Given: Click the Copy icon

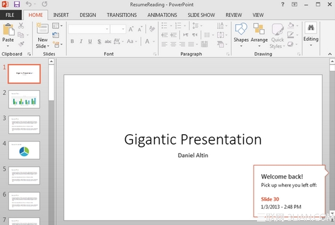Looking at the screenshot, I should (21, 35).
